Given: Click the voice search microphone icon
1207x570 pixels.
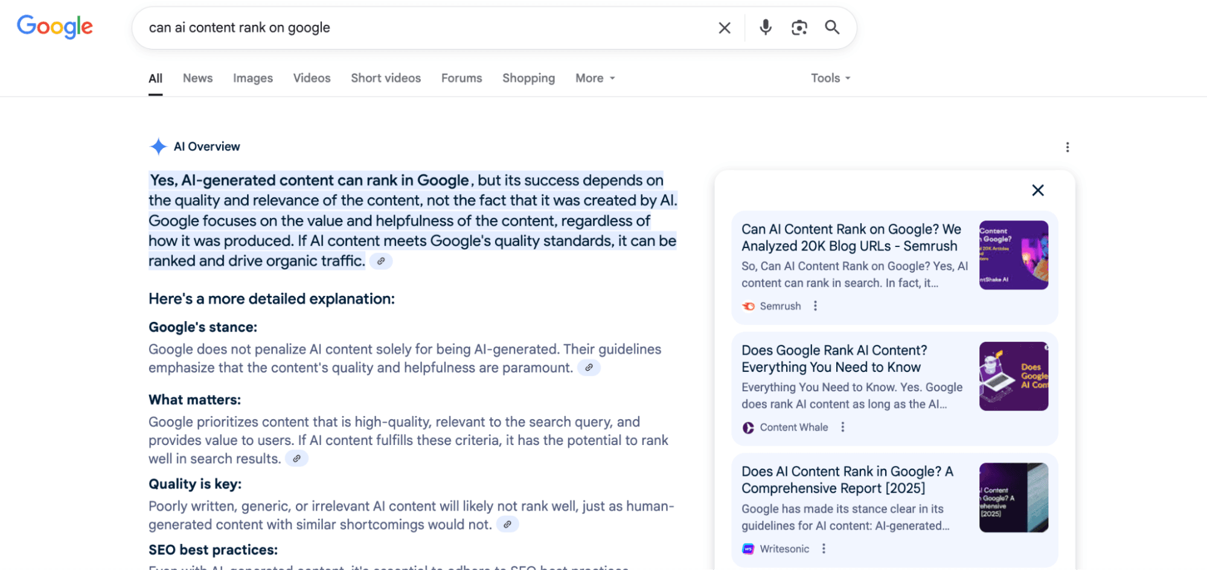Looking at the screenshot, I should [x=765, y=27].
